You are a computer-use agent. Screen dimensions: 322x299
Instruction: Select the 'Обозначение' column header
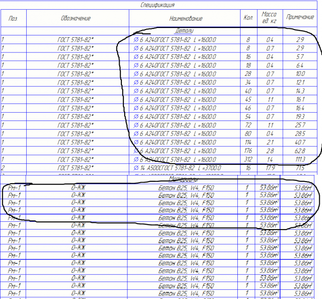coord(75,18)
